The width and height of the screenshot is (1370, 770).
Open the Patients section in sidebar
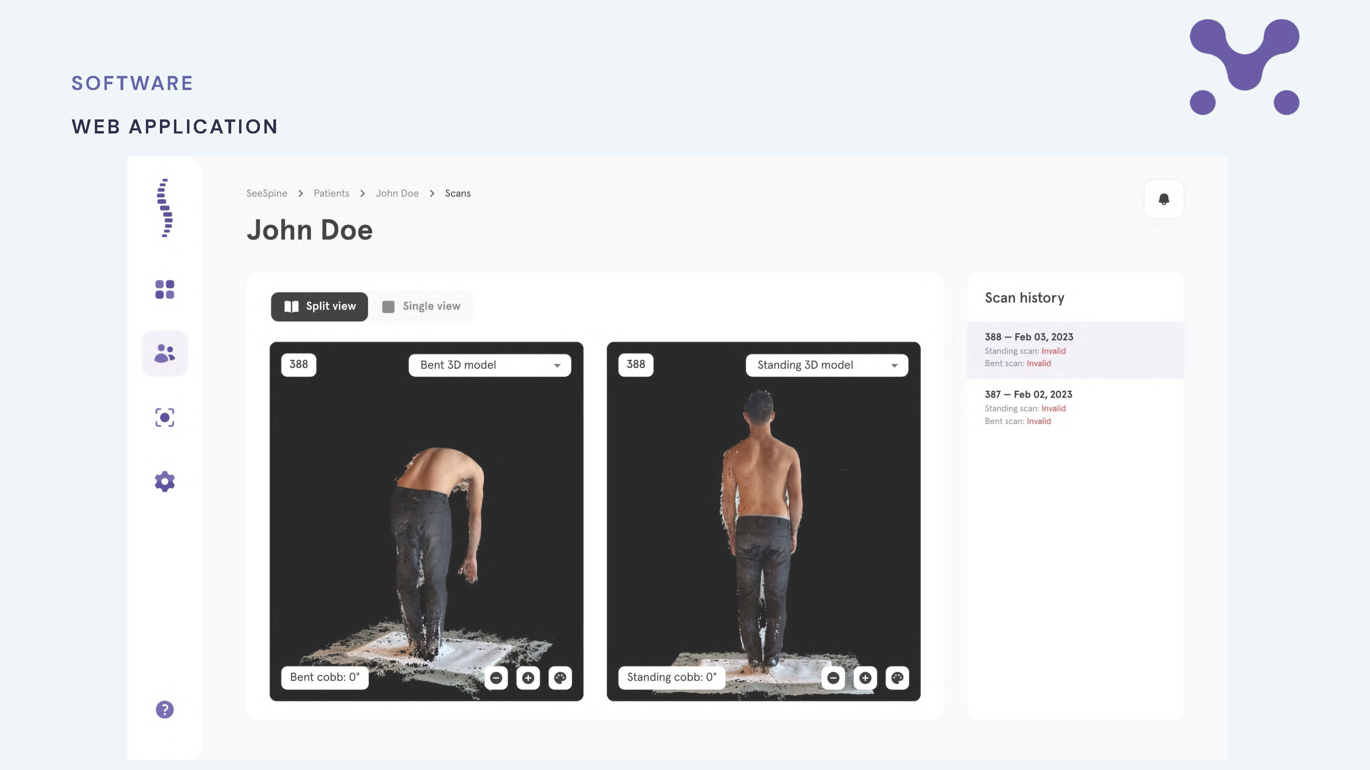pyautogui.click(x=164, y=354)
